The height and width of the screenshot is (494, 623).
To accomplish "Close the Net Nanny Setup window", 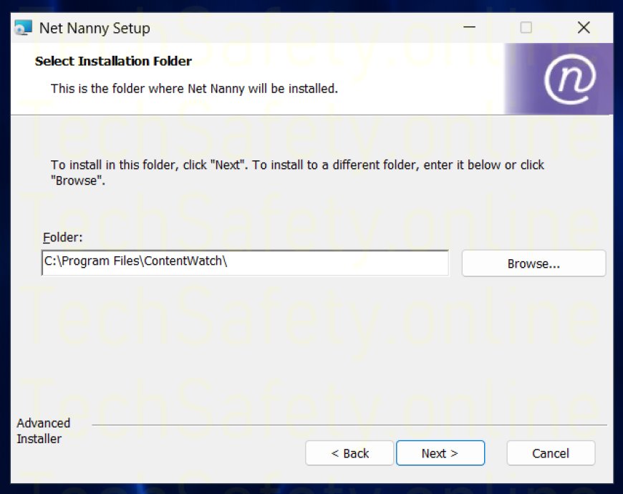I will (x=584, y=28).
